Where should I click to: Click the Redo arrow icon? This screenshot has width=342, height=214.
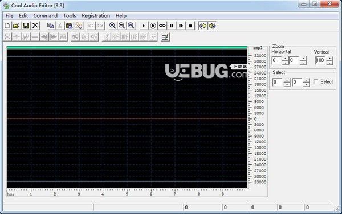[x=100, y=26]
